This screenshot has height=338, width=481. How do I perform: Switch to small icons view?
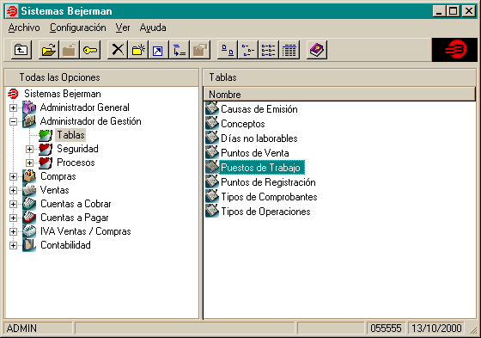coord(248,50)
